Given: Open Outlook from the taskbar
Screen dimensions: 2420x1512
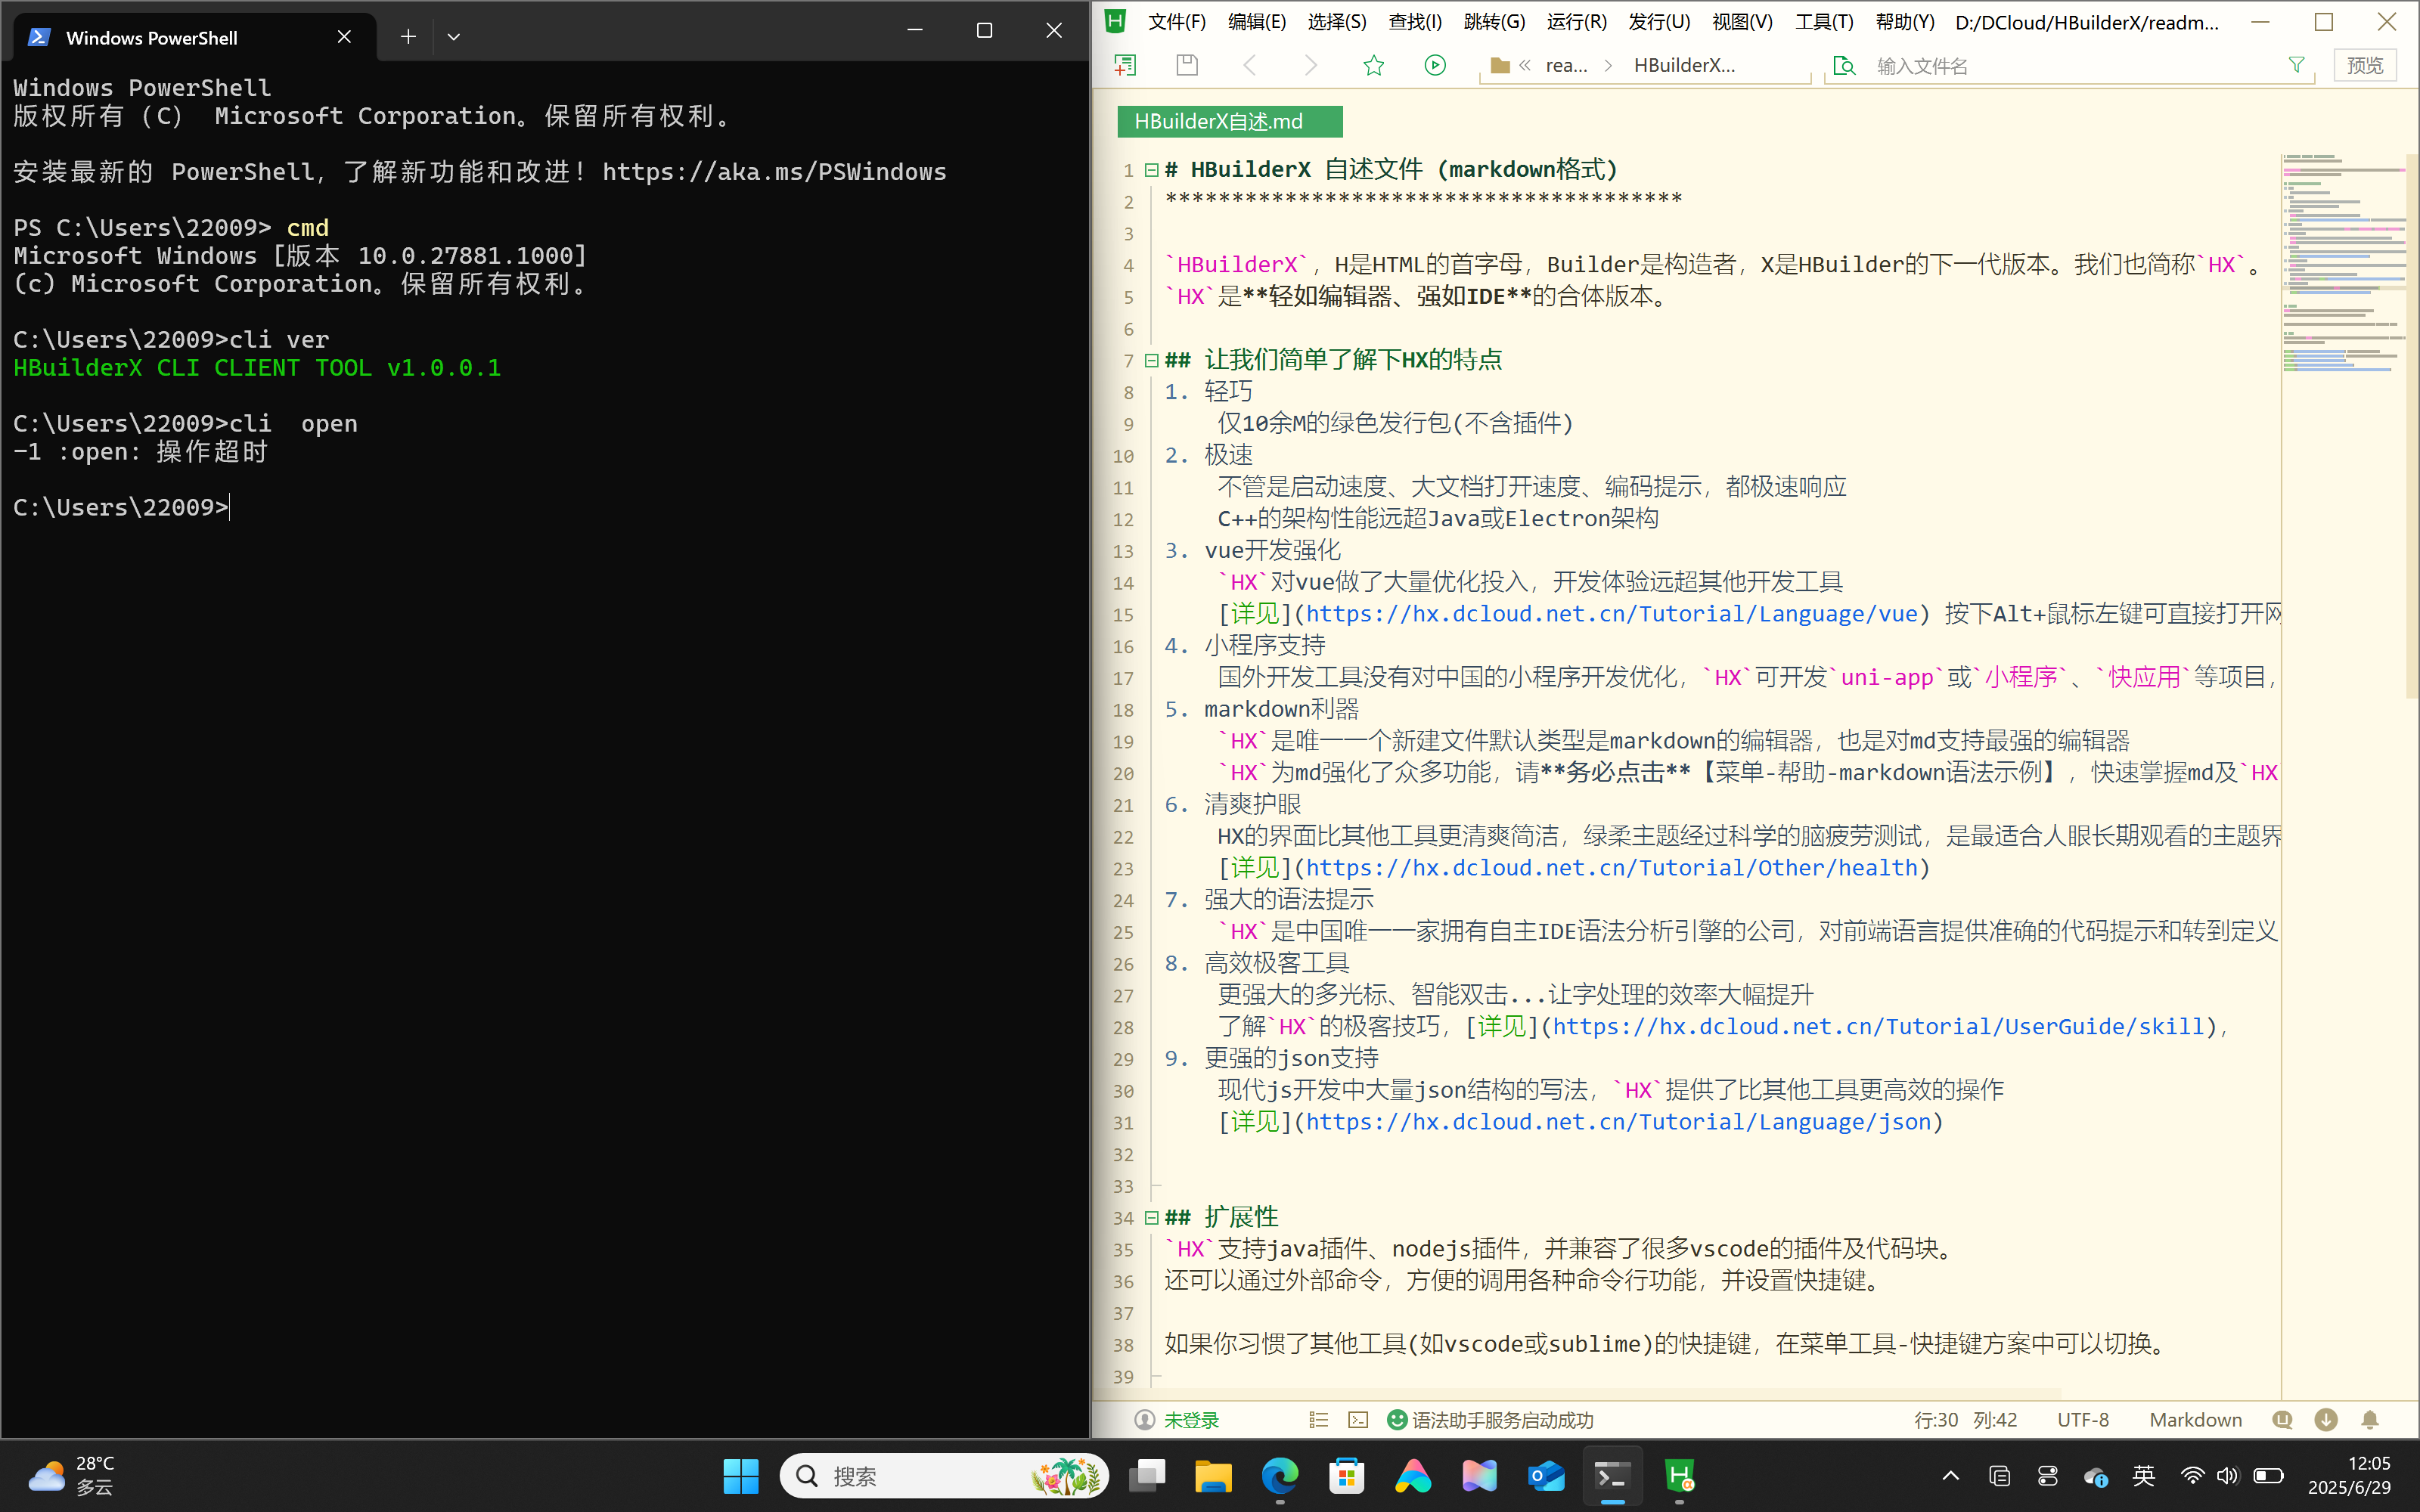Looking at the screenshot, I should [x=1546, y=1476].
